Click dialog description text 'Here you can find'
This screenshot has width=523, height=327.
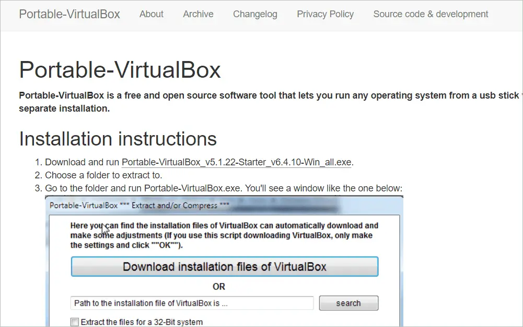click(x=224, y=235)
